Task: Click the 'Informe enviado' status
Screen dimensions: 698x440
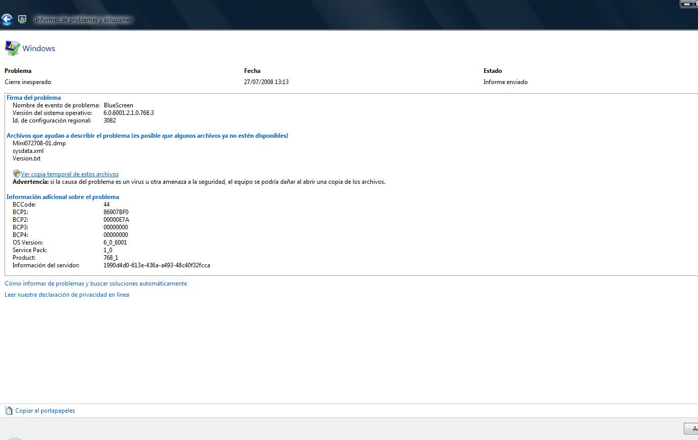Action: 506,82
